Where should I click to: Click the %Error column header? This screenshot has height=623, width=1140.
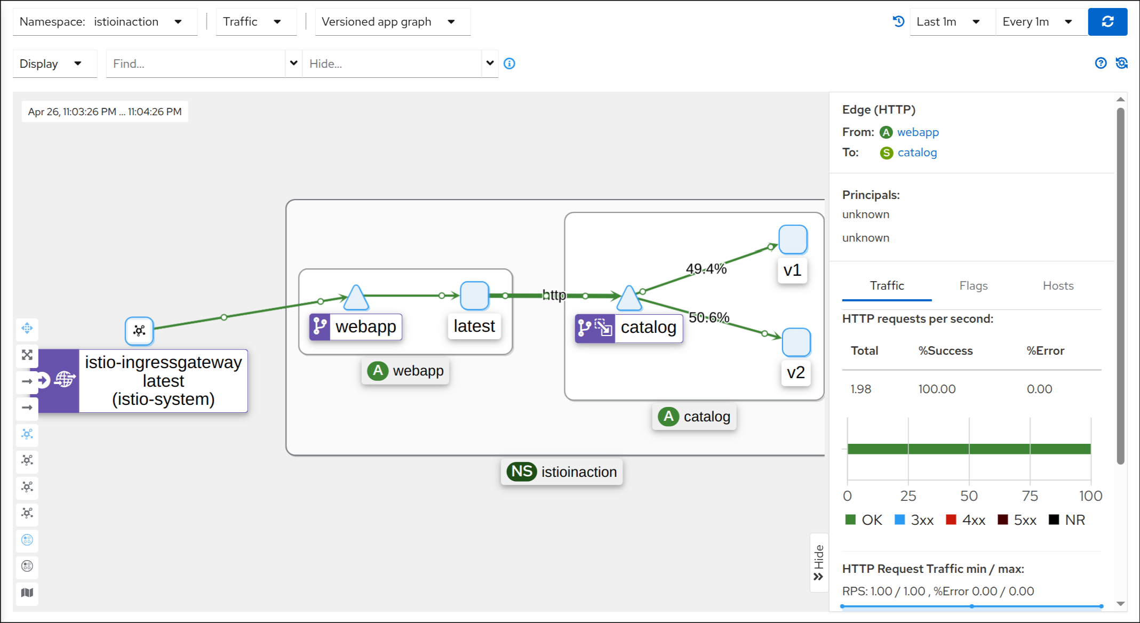pos(1045,351)
